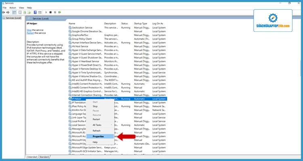Screen dimensions: 303x161
Task: Expand the All Tasks submenu
Action: click(97, 125)
